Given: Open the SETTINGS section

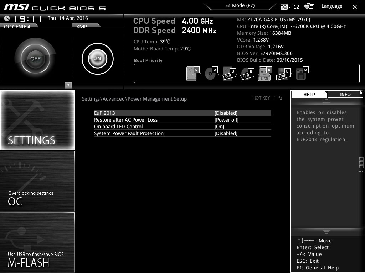Looking at the screenshot, I should [37, 120].
